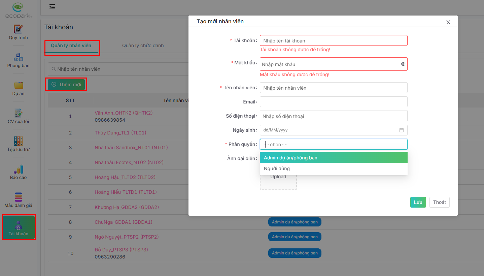This screenshot has height=276, width=484.
Task: Toggle password visibility with the eye icon
Action: (x=403, y=64)
